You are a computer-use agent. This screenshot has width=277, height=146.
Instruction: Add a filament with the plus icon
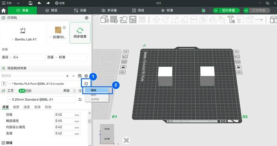coord(67,76)
